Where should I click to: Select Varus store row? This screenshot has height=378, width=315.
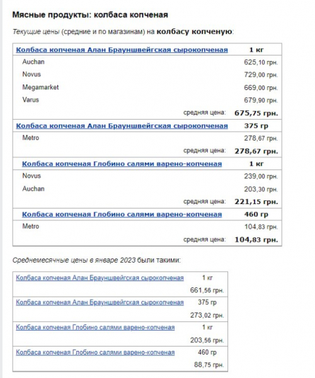click(147, 100)
